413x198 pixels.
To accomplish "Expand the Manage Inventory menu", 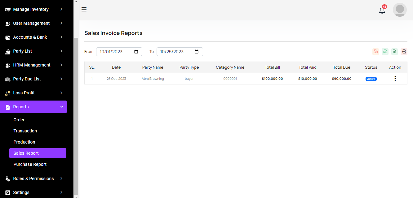I will [33, 9].
